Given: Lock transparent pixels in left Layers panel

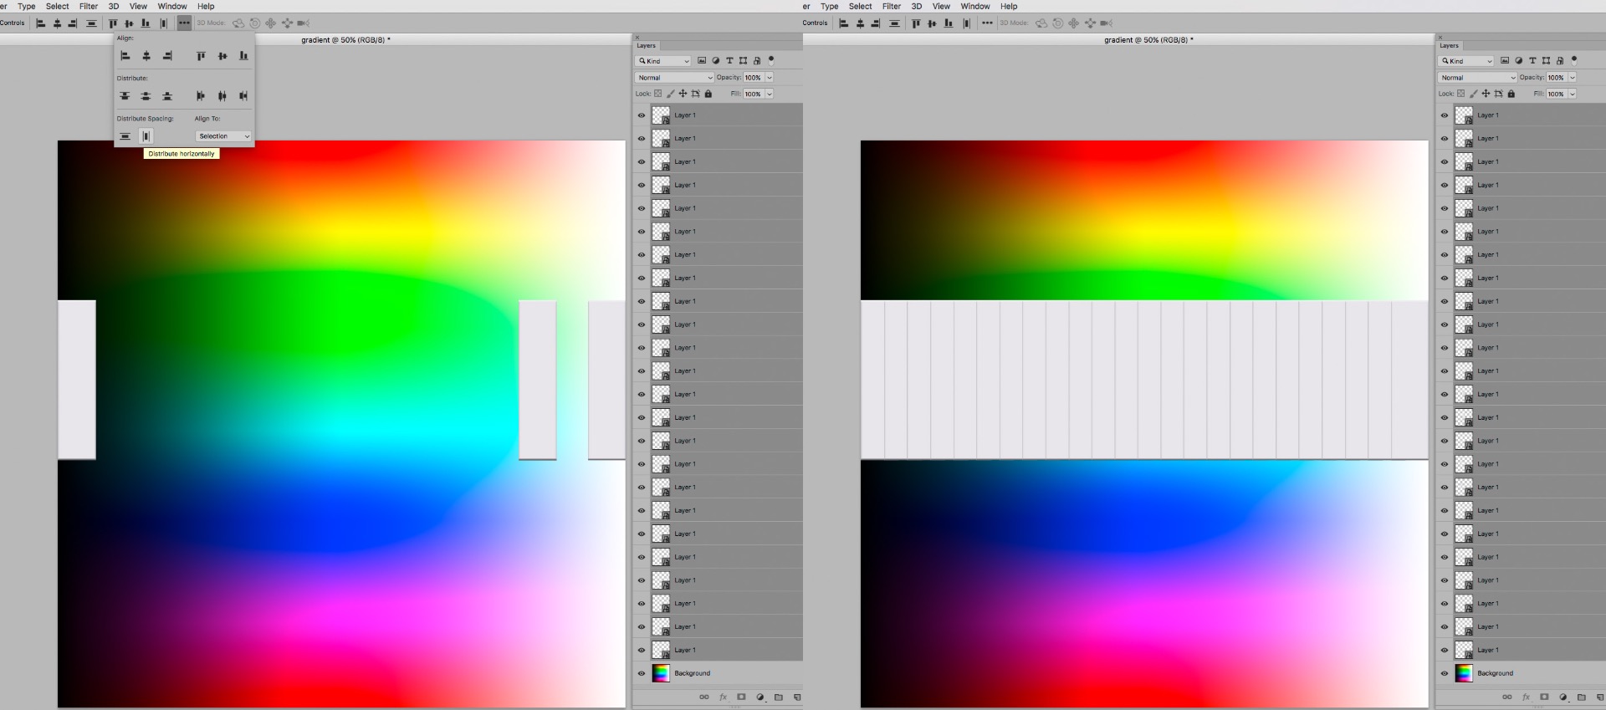Looking at the screenshot, I should 658,94.
